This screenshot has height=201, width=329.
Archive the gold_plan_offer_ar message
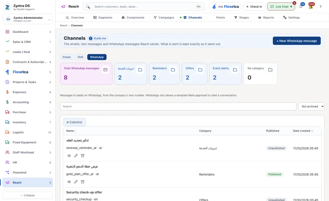[83, 182]
